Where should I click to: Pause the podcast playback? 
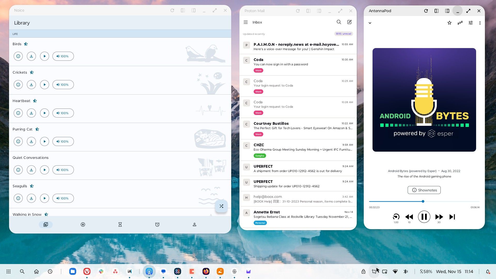[424, 217]
